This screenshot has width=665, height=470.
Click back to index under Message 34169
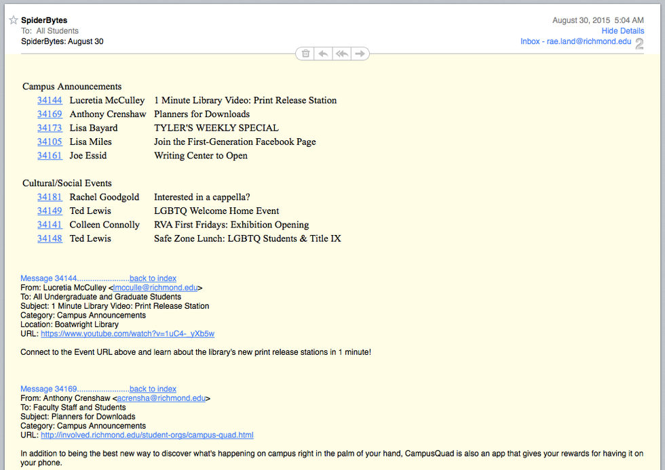pos(153,389)
